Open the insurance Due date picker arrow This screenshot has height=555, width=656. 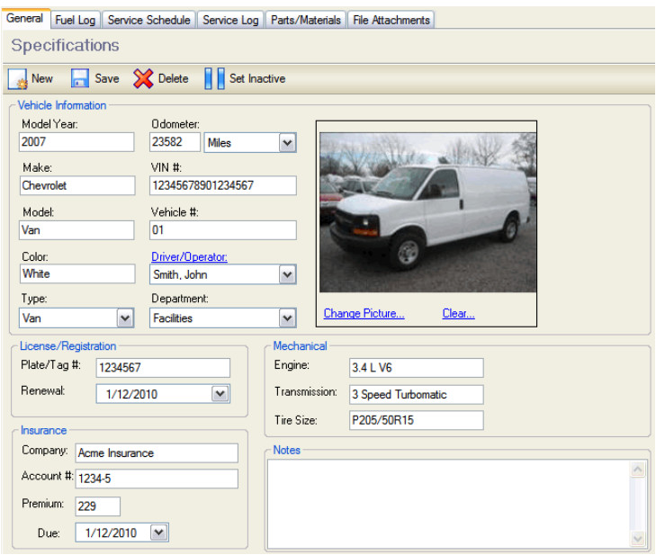tap(159, 533)
